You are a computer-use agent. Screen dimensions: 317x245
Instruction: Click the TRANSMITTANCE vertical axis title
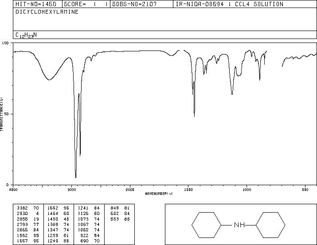click(1, 114)
